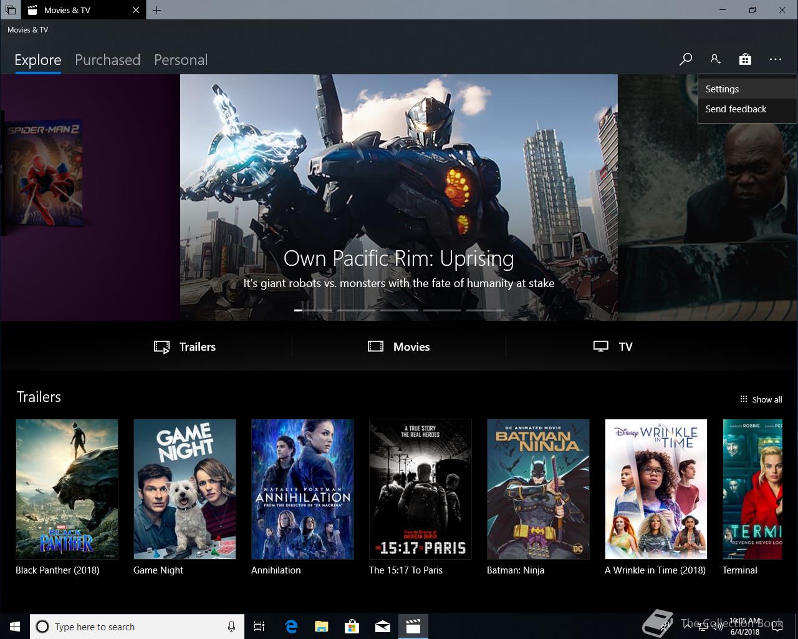Click Show all trailers link
Screen dimensions: 798x639
[x=761, y=399]
